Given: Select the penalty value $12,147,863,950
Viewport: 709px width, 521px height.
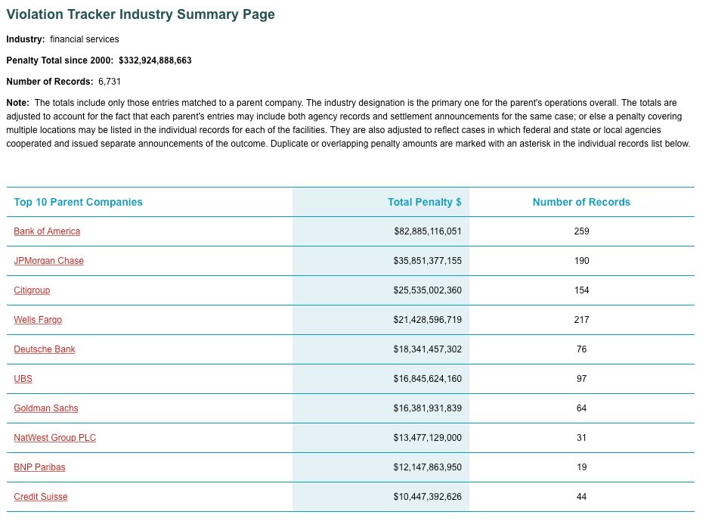Looking at the screenshot, I should pyautogui.click(x=428, y=467).
